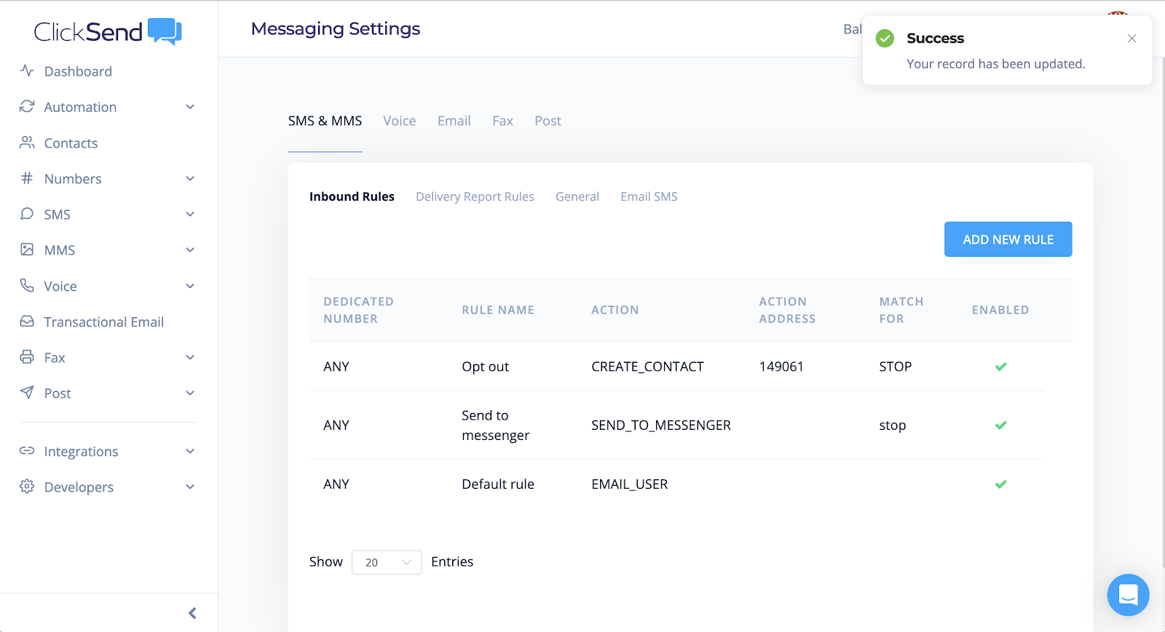Switch to the Voice settings tab
The width and height of the screenshot is (1165, 632).
(399, 121)
